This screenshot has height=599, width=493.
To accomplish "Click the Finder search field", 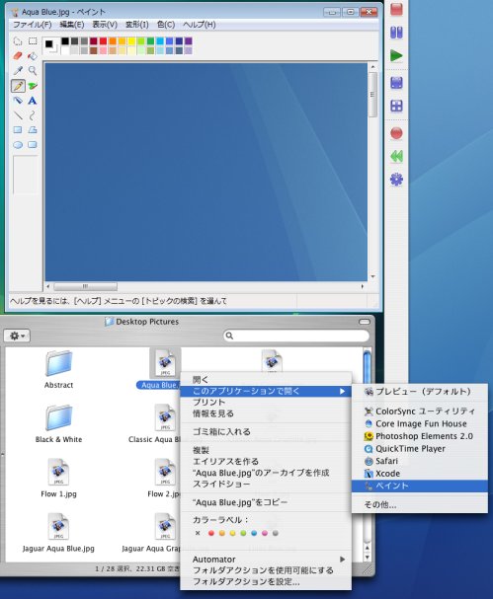I will 296,336.
